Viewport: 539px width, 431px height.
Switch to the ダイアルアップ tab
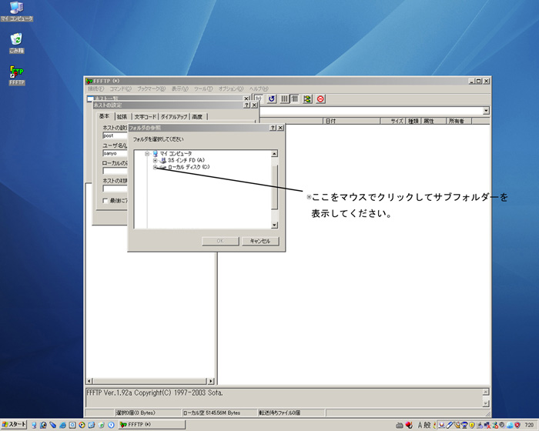tap(174, 117)
